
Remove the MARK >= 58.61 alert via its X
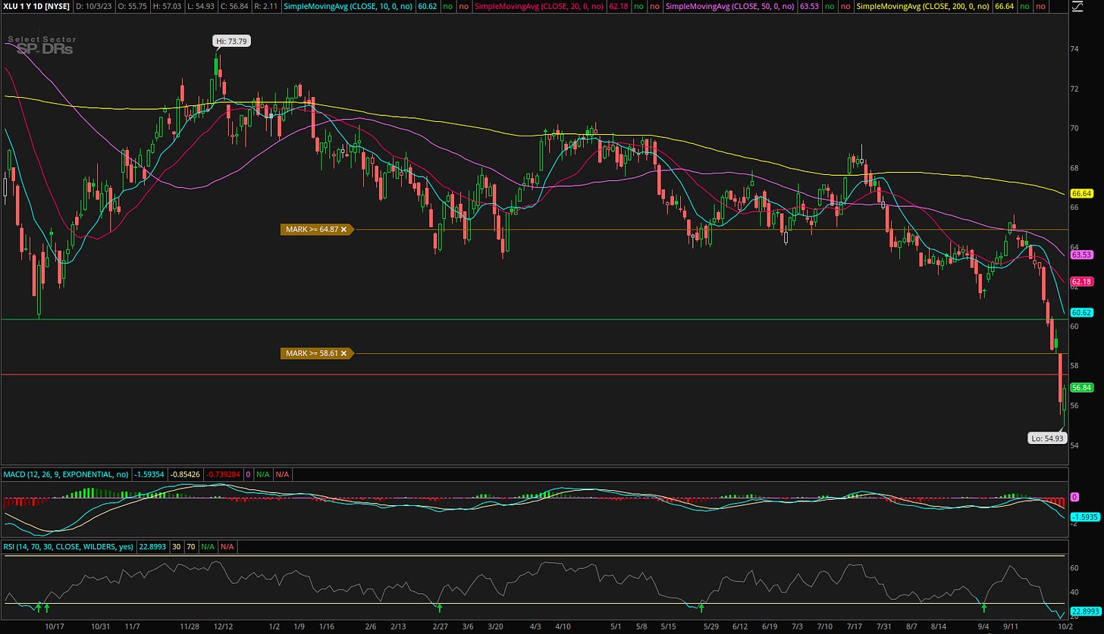(343, 353)
